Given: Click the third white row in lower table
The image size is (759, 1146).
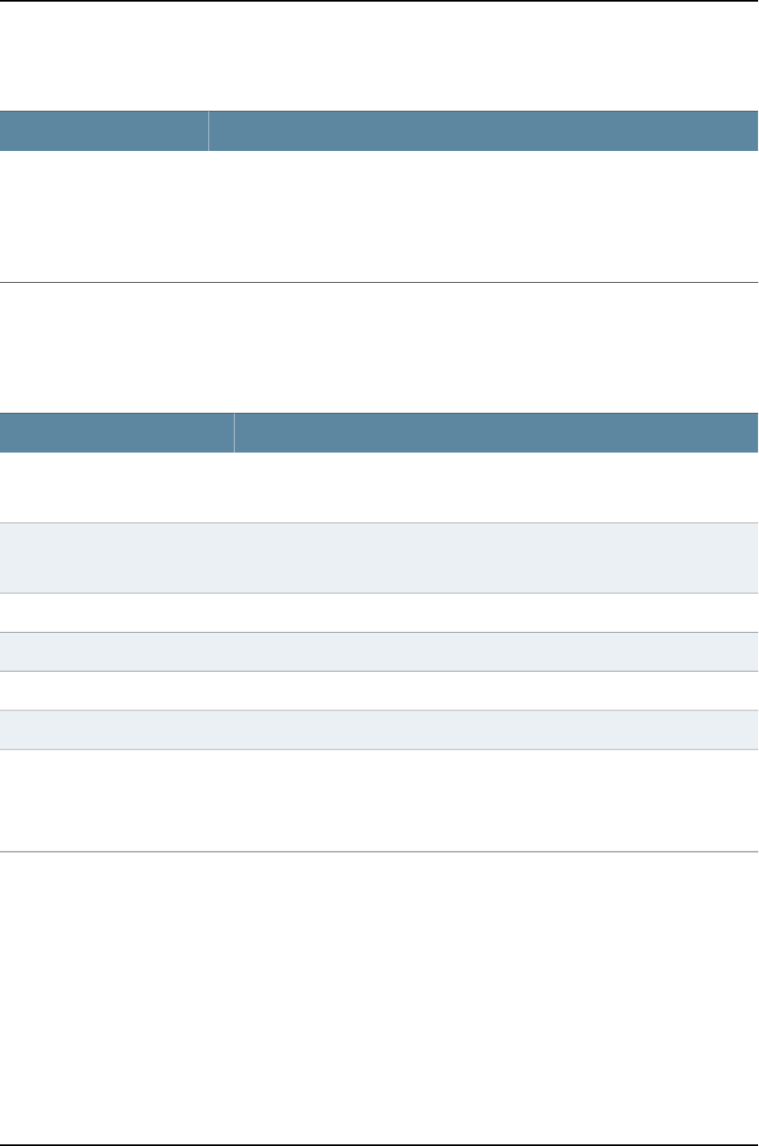Looking at the screenshot, I should 379,690.
